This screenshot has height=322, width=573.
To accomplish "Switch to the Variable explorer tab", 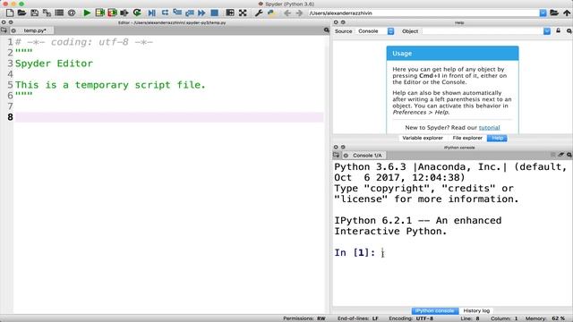I will tap(423, 138).
